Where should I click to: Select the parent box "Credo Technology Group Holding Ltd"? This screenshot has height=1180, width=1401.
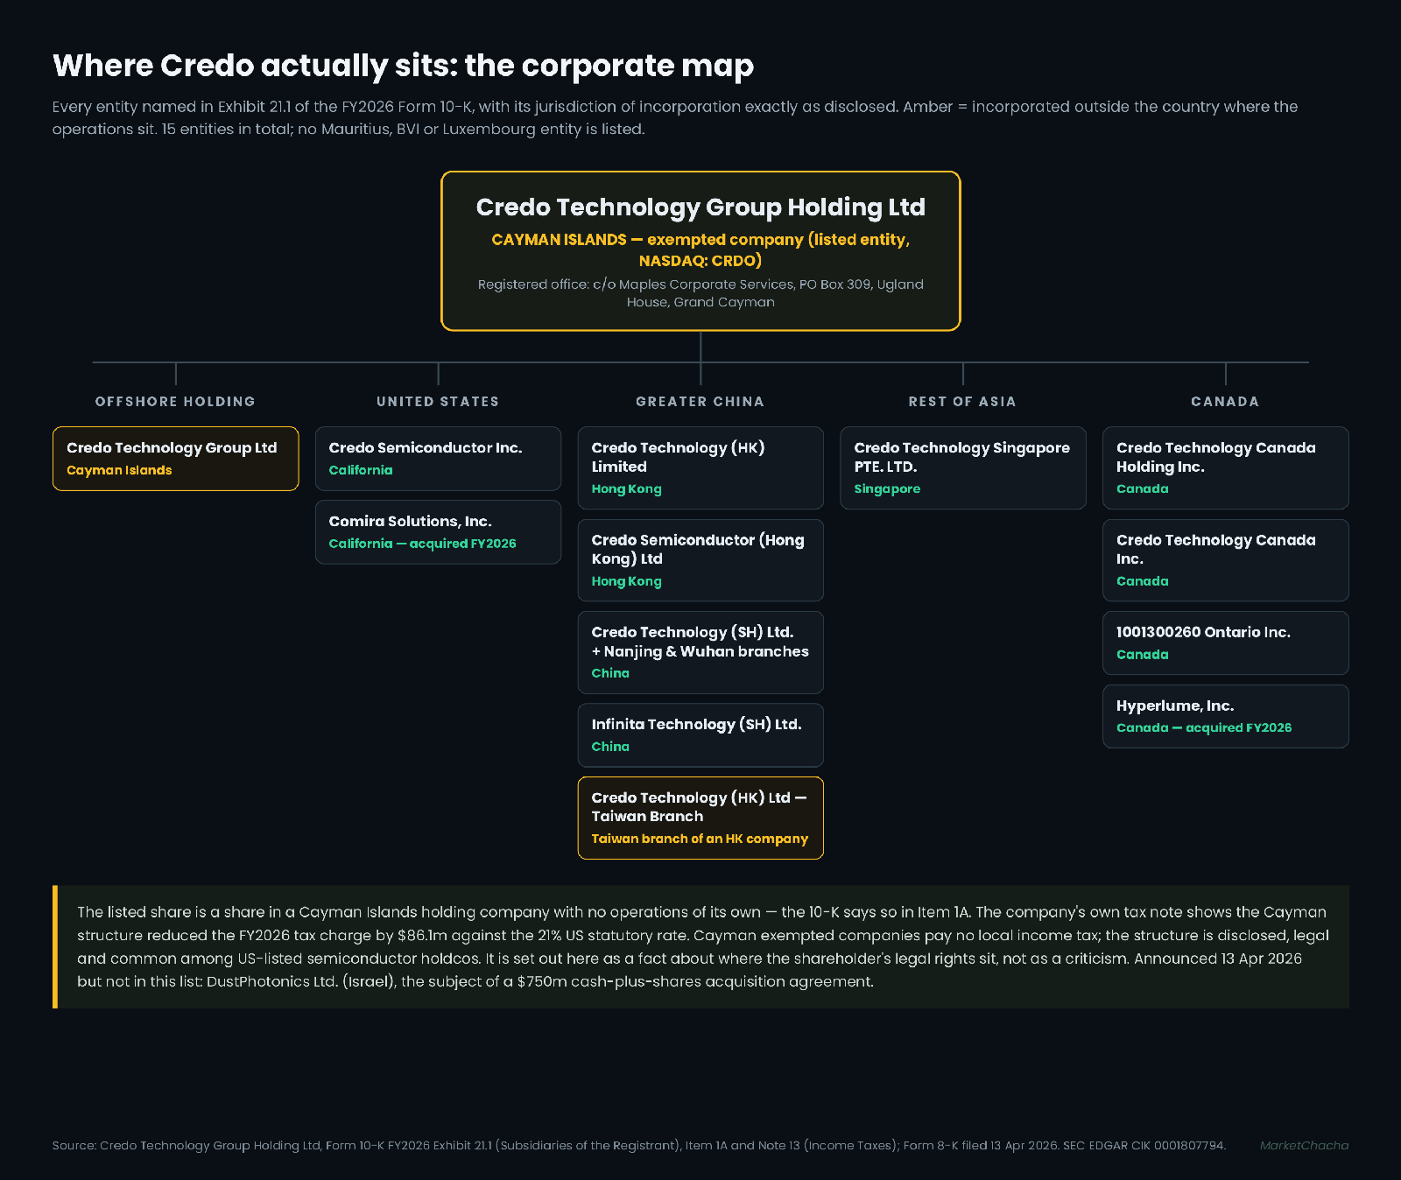coord(700,251)
